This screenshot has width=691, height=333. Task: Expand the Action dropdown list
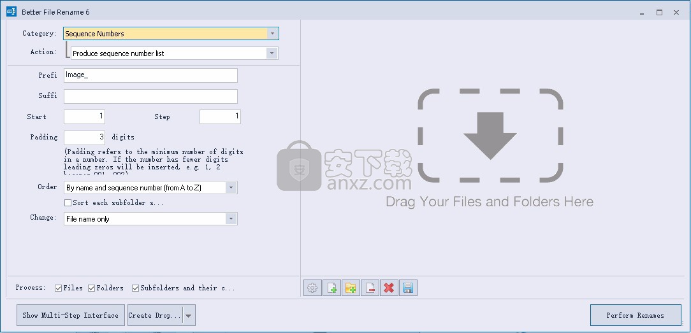(272, 53)
